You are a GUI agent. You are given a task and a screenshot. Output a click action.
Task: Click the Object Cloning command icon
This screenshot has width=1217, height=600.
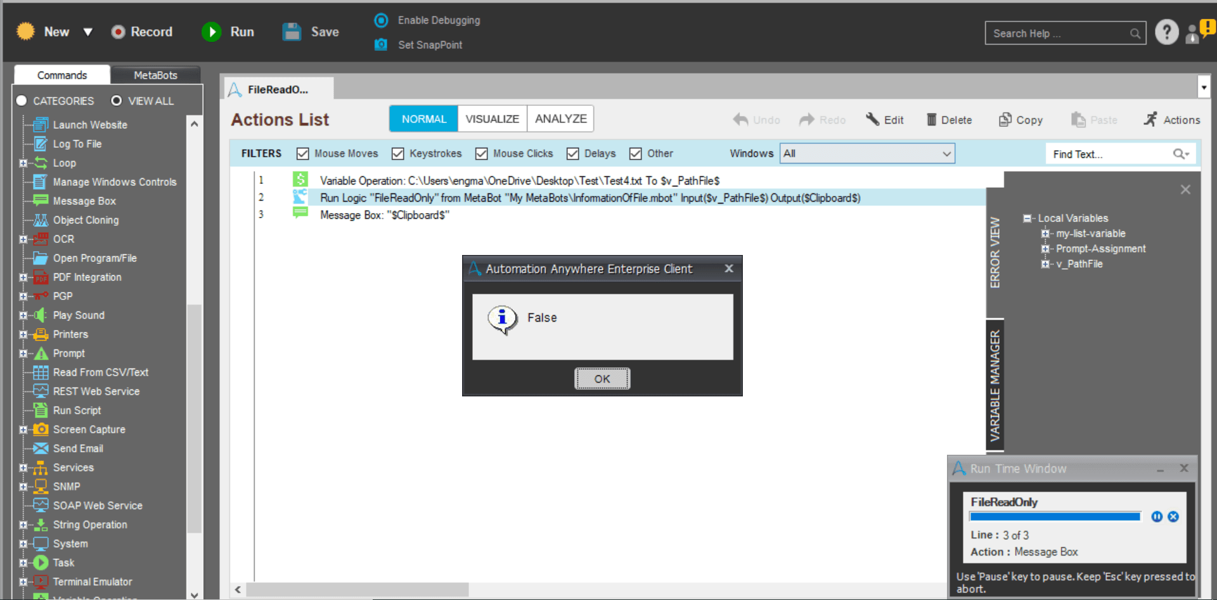pyautogui.click(x=41, y=220)
